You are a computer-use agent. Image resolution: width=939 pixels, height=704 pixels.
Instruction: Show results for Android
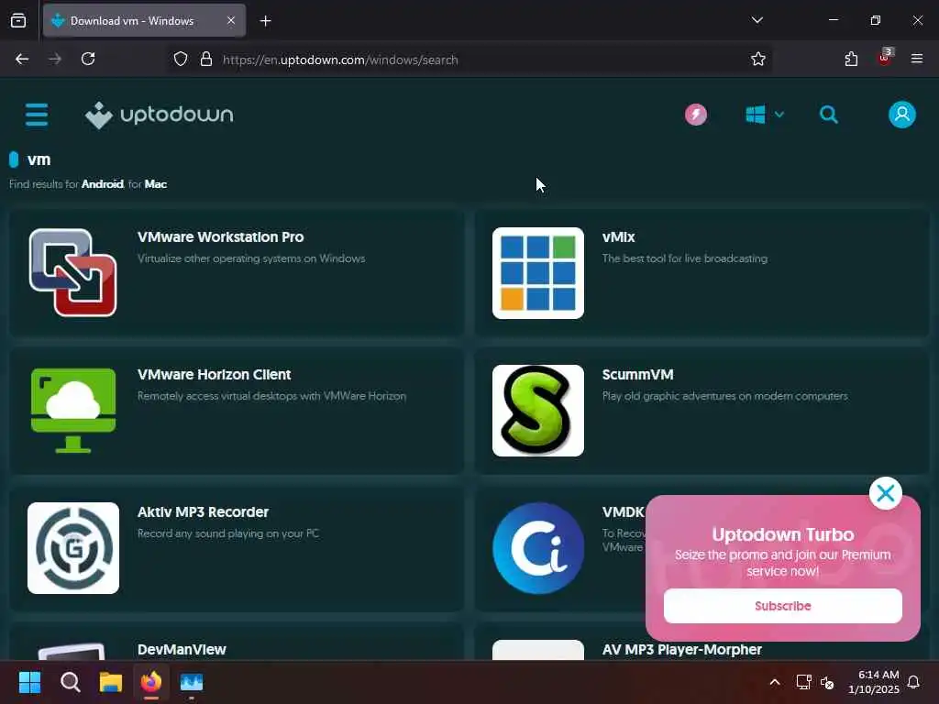(x=103, y=184)
